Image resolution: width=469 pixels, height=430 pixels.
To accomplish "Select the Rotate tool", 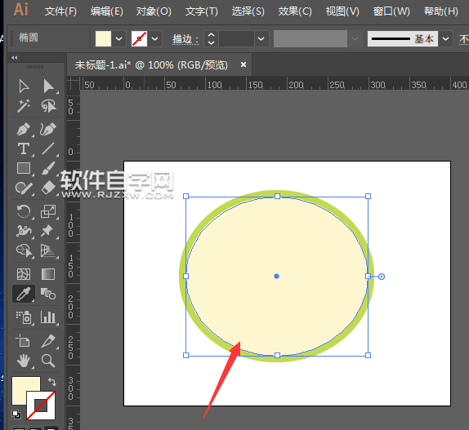I will [x=24, y=211].
